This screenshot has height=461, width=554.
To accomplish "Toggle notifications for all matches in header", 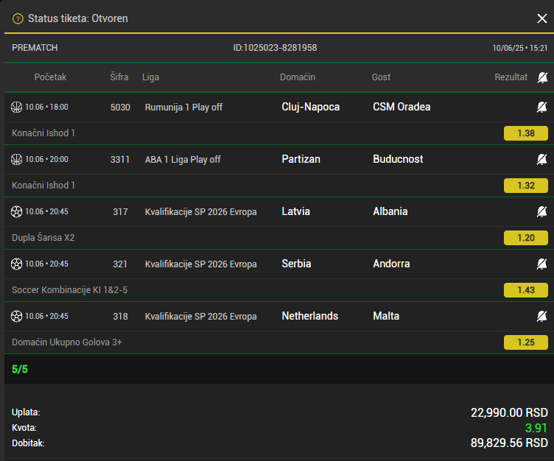I will 542,77.
